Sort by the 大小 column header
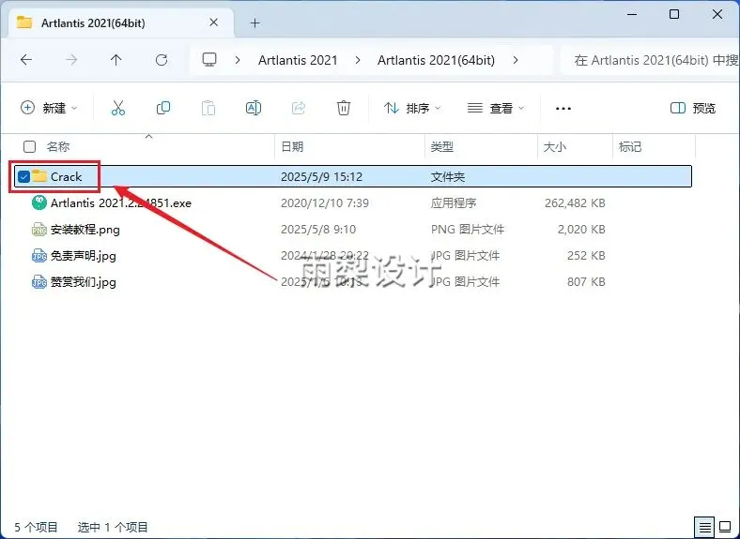The height and width of the screenshot is (539, 740). tap(554, 146)
